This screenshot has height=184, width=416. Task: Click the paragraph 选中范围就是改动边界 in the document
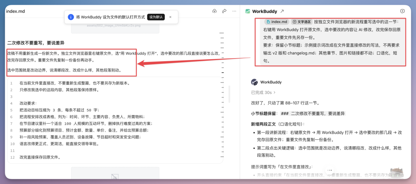coord(64,70)
